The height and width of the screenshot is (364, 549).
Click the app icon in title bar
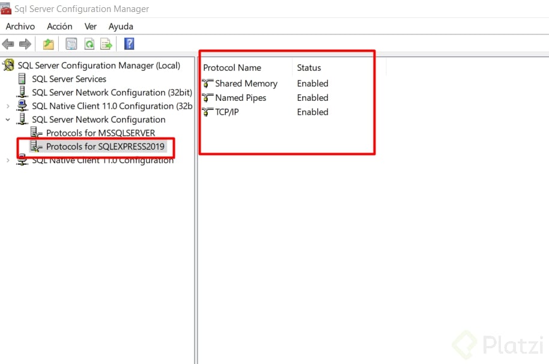(x=5, y=8)
